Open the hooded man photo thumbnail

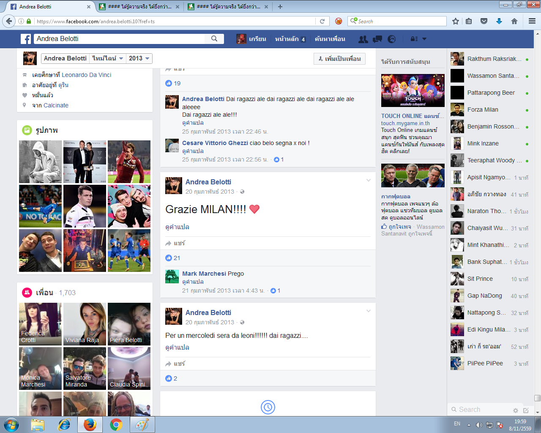[40, 162]
